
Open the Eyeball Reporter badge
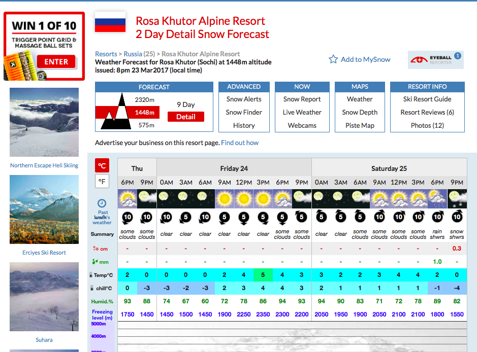pyautogui.click(x=436, y=59)
